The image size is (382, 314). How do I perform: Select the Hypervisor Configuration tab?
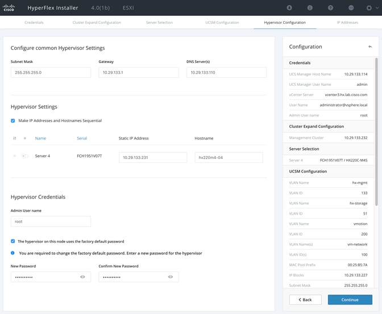(x=285, y=22)
